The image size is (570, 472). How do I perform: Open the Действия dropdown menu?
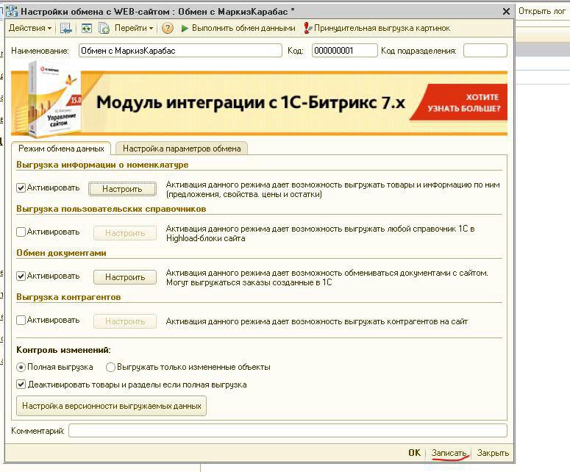tap(30, 28)
